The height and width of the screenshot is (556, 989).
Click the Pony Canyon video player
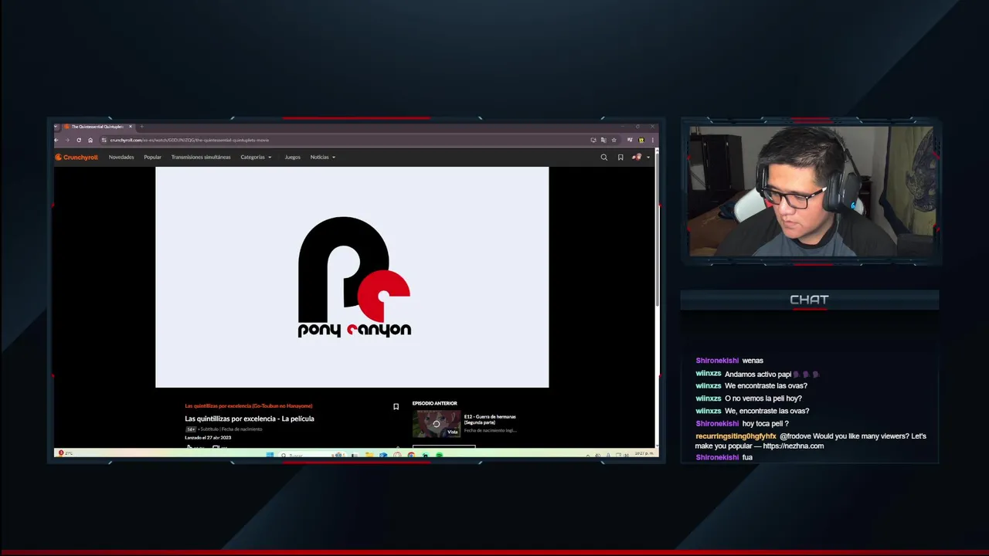pyautogui.click(x=352, y=277)
